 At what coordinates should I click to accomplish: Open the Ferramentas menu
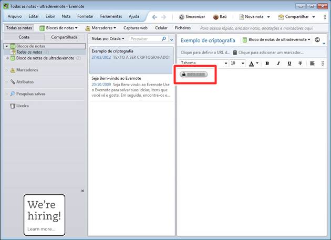(111, 16)
